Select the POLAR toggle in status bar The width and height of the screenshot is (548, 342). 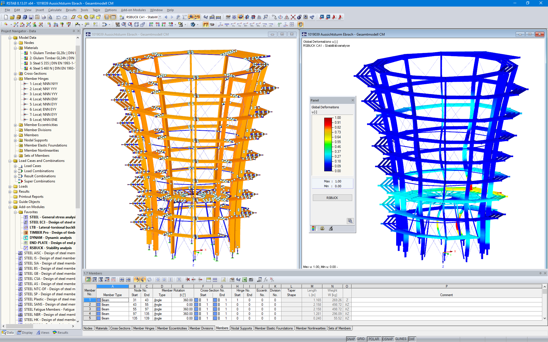click(x=375, y=338)
